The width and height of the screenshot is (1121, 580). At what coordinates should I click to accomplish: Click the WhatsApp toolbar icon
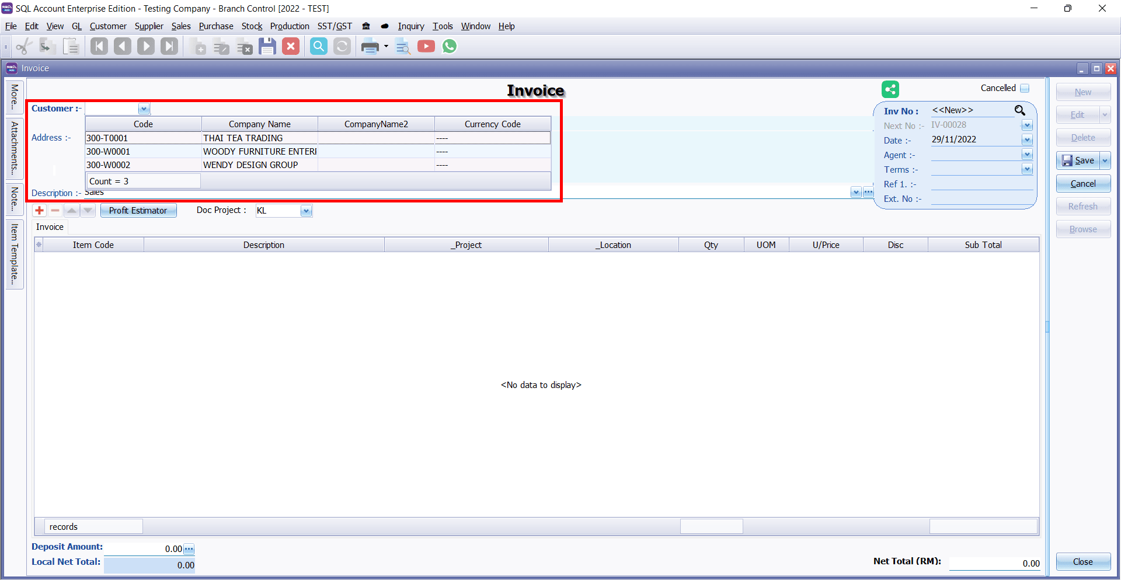(450, 47)
